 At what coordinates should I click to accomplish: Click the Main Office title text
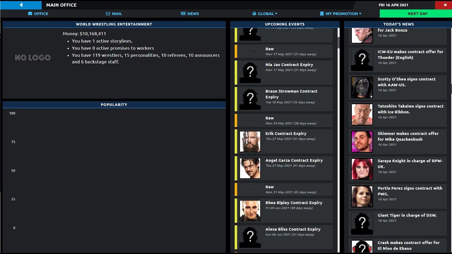61,5
